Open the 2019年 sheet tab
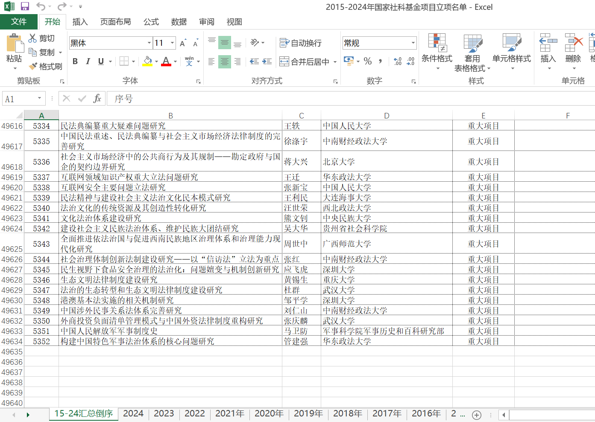 pyautogui.click(x=308, y=413)
